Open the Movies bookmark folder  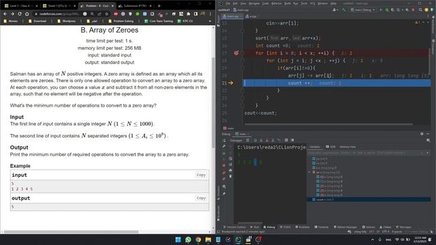(11, 21)
